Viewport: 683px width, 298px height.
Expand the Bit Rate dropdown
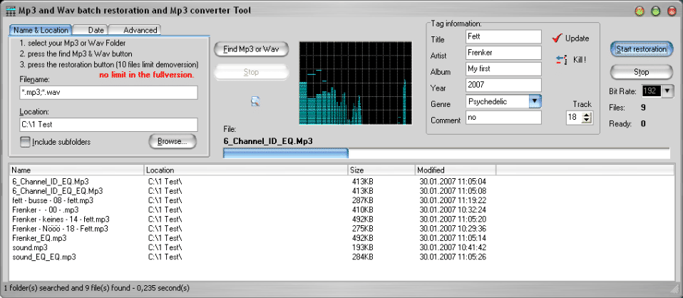click(x=667, y=91)
